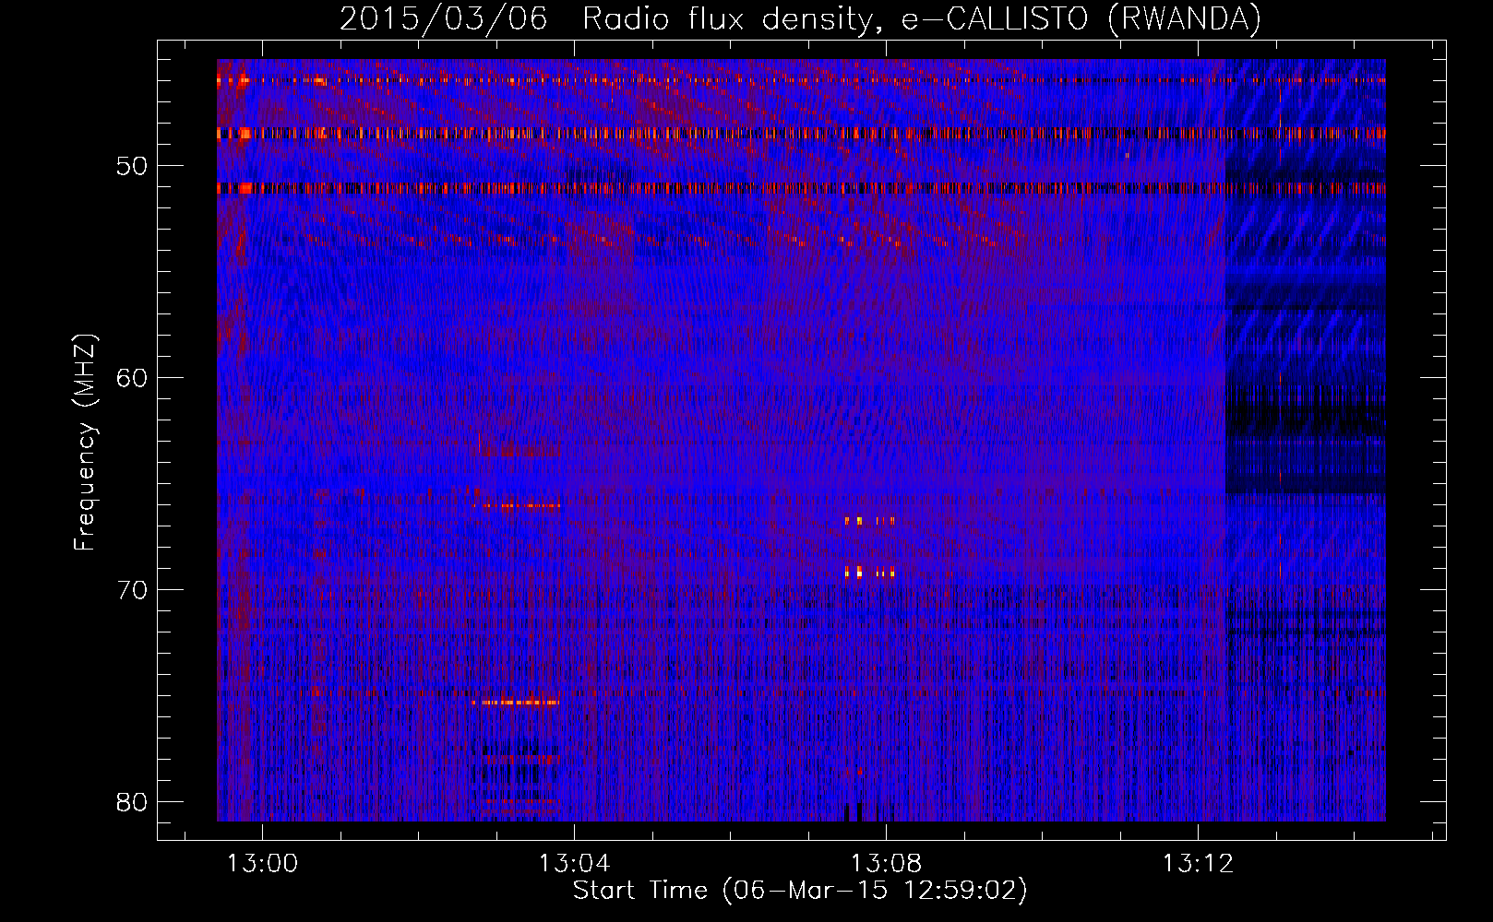Click the 50 frequency axis label
The height and width of the screenshot is (922, 1493).
132,166
